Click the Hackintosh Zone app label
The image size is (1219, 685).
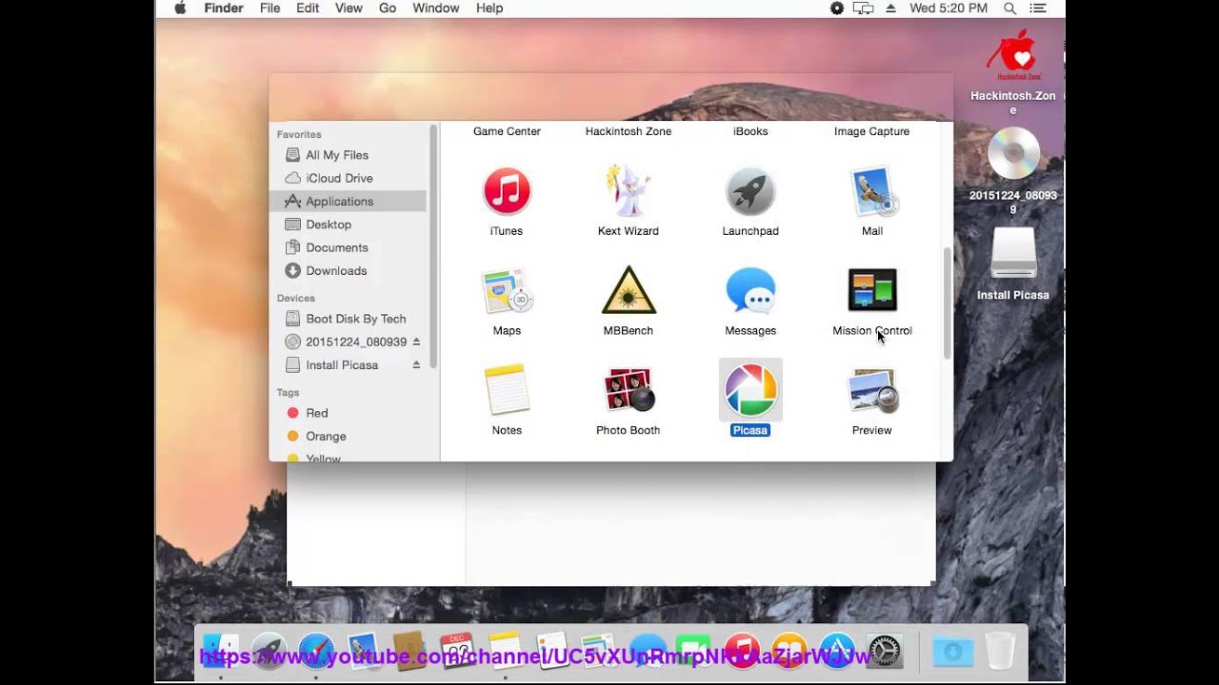(629, 131)
